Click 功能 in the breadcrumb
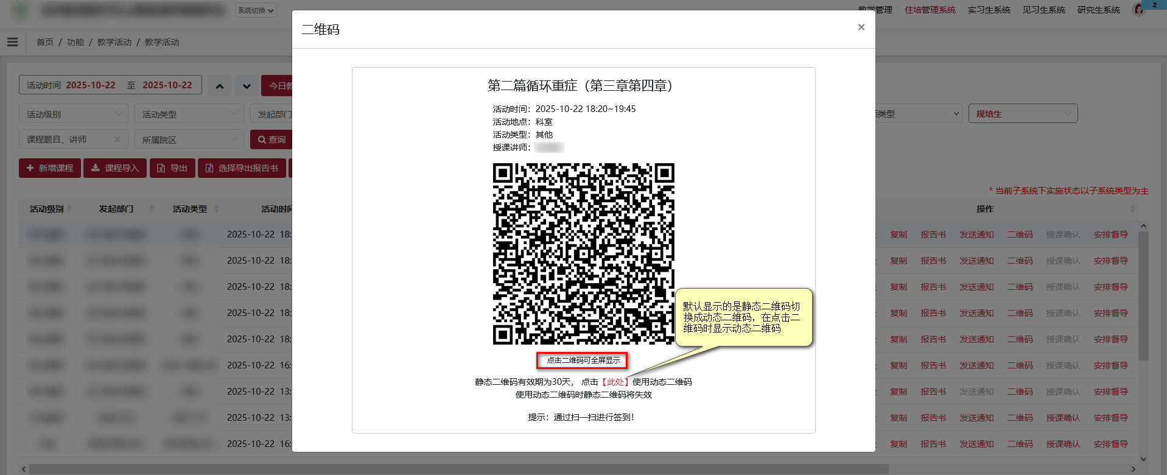Viewport: 1167px width, 475px height. pyautogui.click(x=75, y=42)
